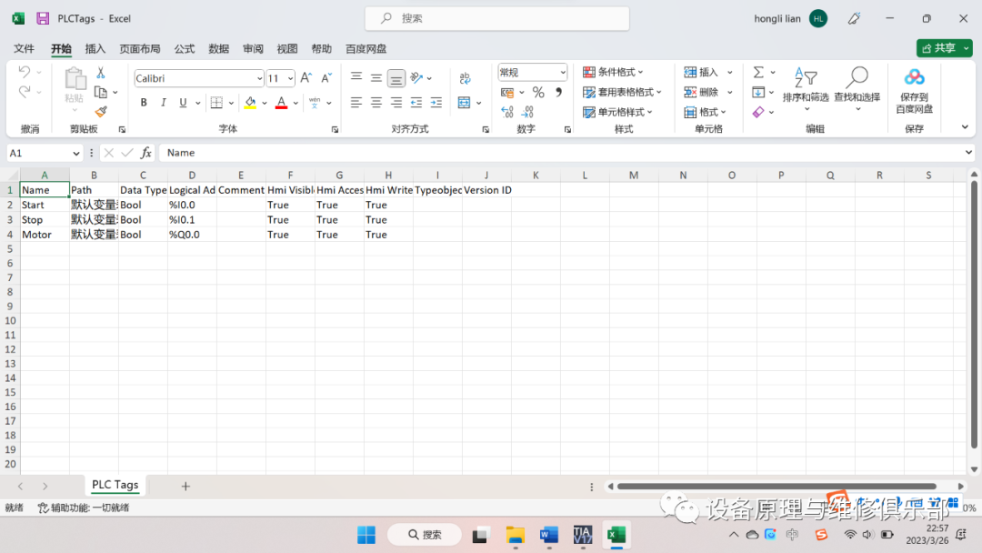Apply bold formatting
The image size is (982, 553).
tap(143, 102)
